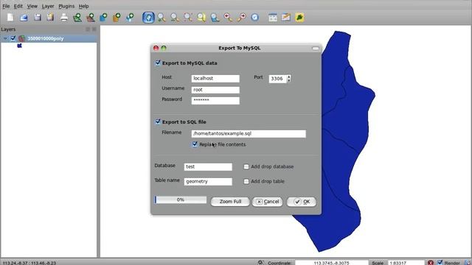Toggle visibility of 3509010000poly layer
The height and width of the screenshot is (265, 472).
pos(13,38)
